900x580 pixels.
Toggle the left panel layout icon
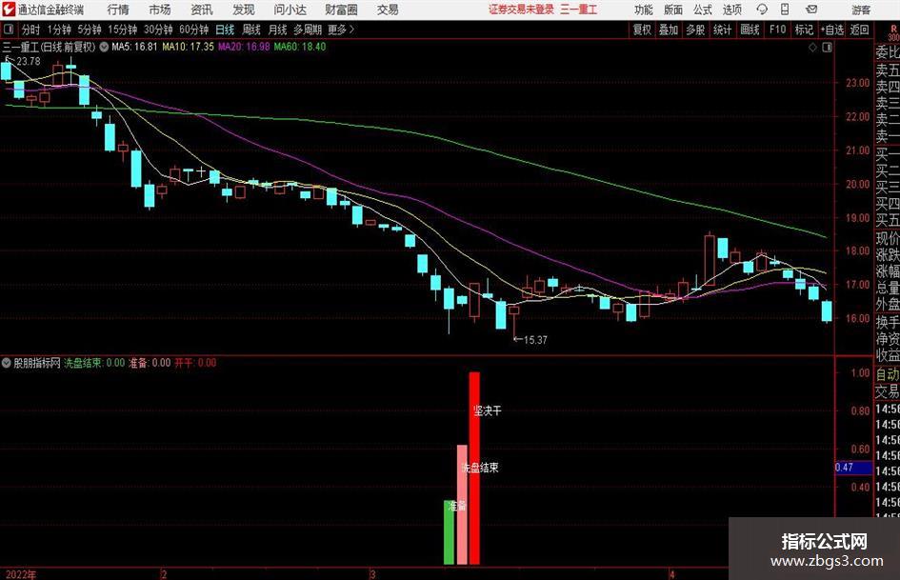[x=9, y=30]
